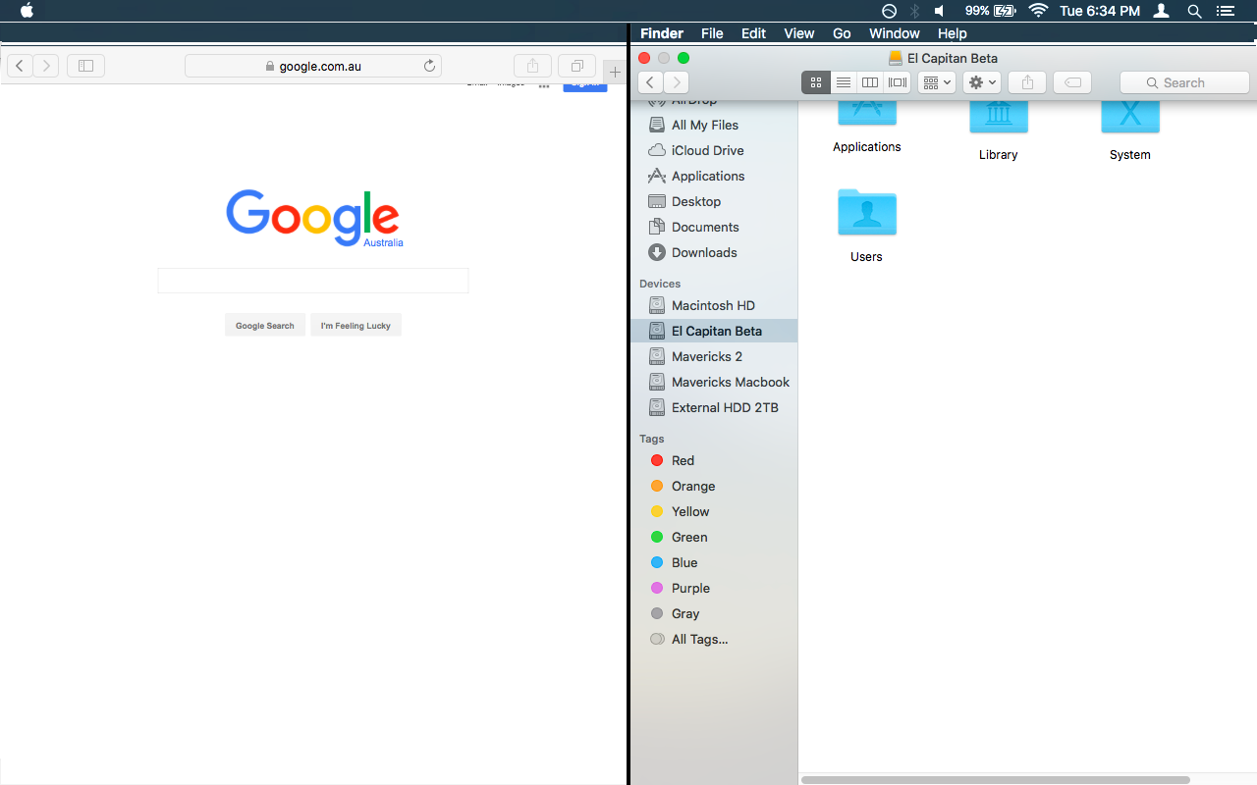
Task: Click the Google search text box
Action: click(x=313, y=281)
